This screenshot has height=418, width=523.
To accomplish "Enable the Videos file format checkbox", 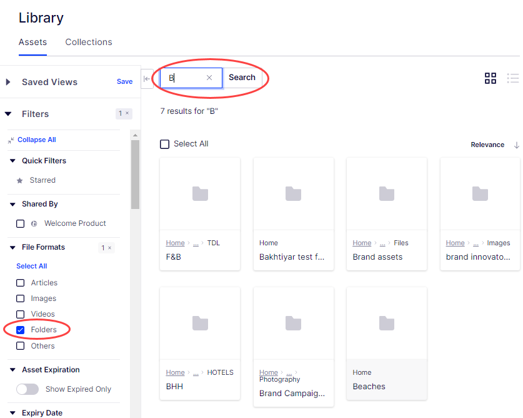I will (x=21, y=314).
